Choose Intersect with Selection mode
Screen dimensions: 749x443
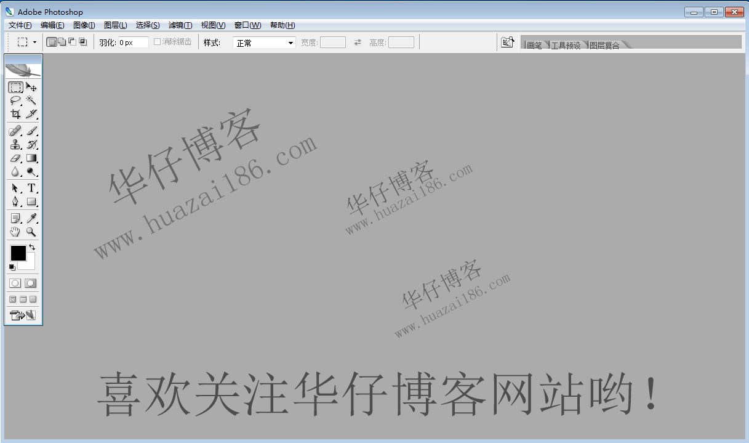(x=82, y=42)
